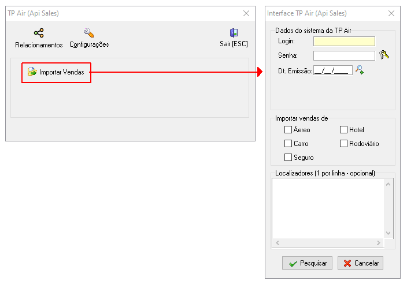The image size is (407, 284).
Task: Click the Sair [ESC] door icon
Action: pos(234,33)
